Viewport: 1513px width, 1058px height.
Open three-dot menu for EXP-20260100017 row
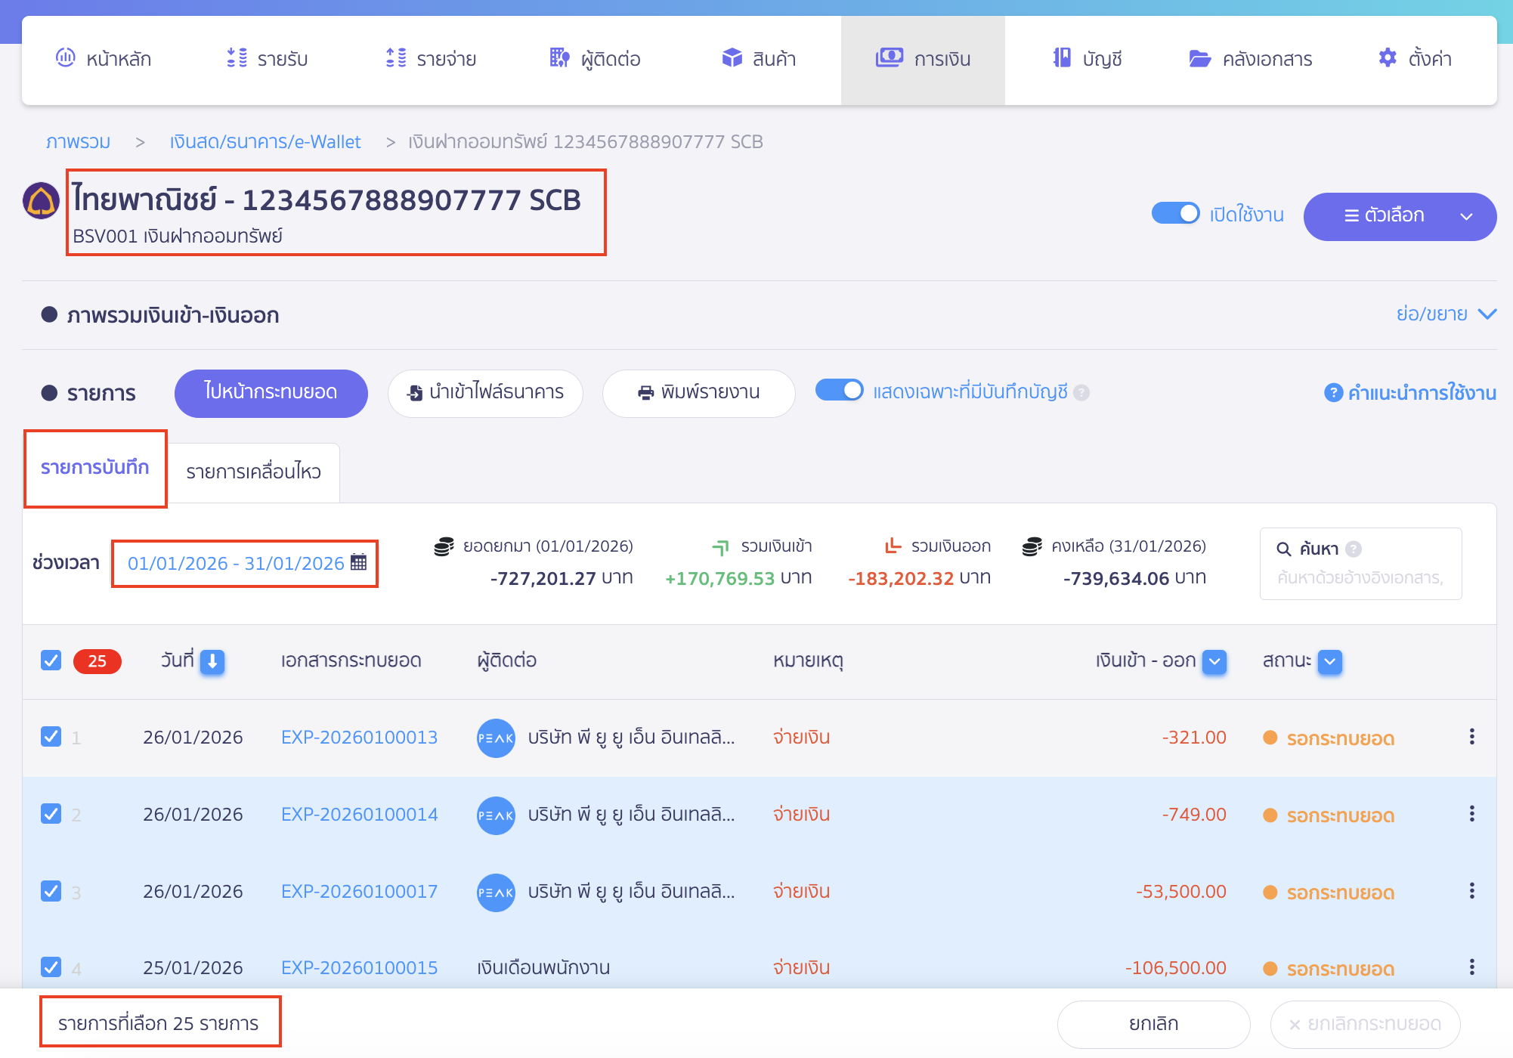pos(1471,891)
